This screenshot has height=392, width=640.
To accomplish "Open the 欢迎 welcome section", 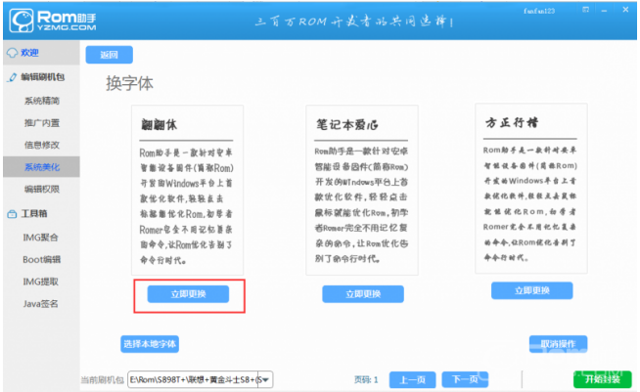I will tap(41, 53).
